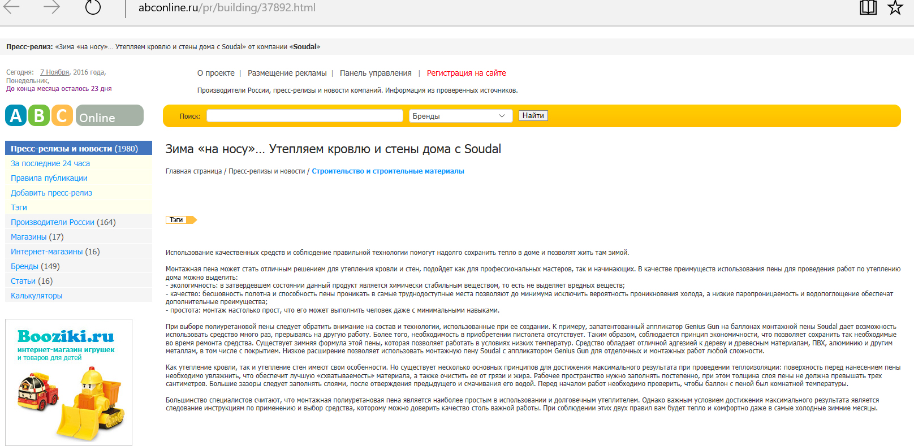
Task: Open the Магазины sidebar link
Action: 29,237
